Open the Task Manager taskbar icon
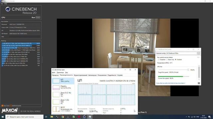 tap(90, 117)
